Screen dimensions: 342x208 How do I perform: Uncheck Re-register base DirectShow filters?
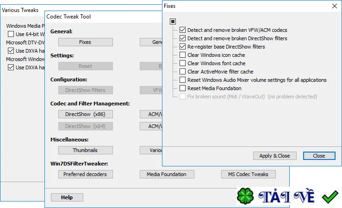(182, 47)
